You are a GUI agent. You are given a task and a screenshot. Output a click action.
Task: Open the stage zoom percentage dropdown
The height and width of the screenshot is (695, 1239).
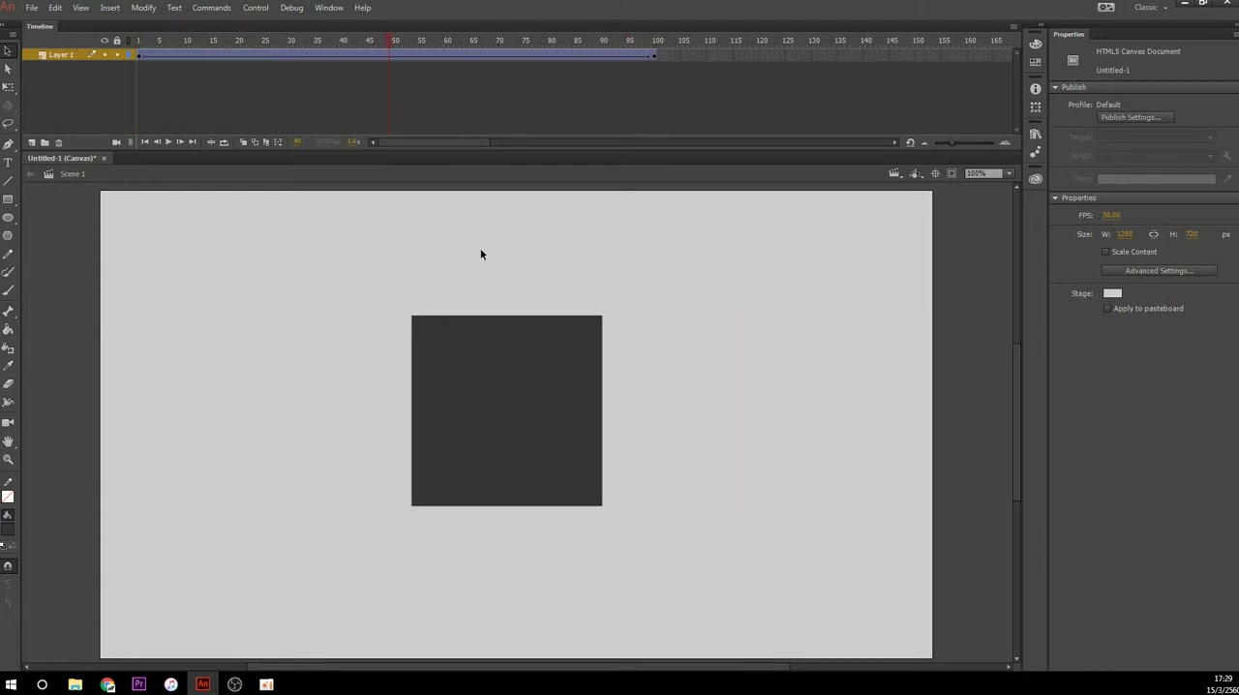[1009, 173]
